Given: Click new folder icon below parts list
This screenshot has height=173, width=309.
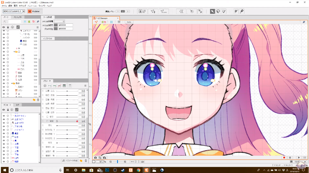Looking at the screenshot, I should coord(34,100).
